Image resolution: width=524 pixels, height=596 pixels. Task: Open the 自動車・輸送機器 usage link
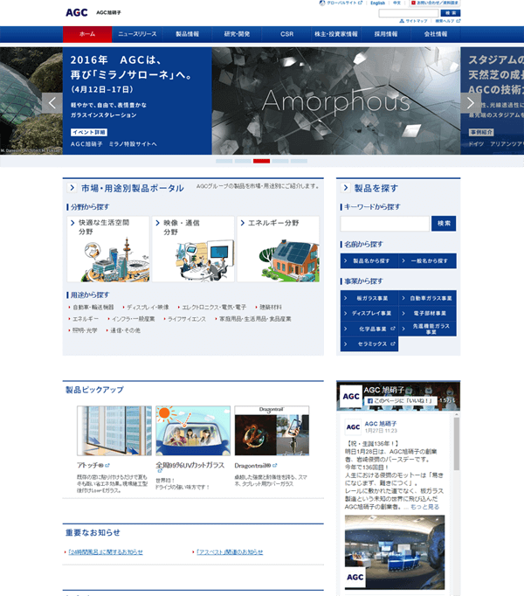point(93,307)
